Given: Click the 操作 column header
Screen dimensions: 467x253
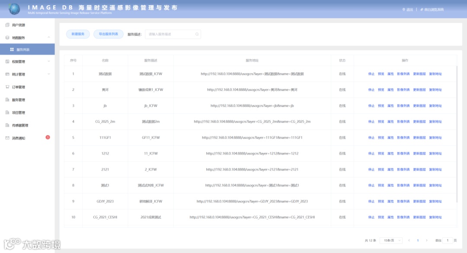Looking at the screenshot, I should 405,60.
